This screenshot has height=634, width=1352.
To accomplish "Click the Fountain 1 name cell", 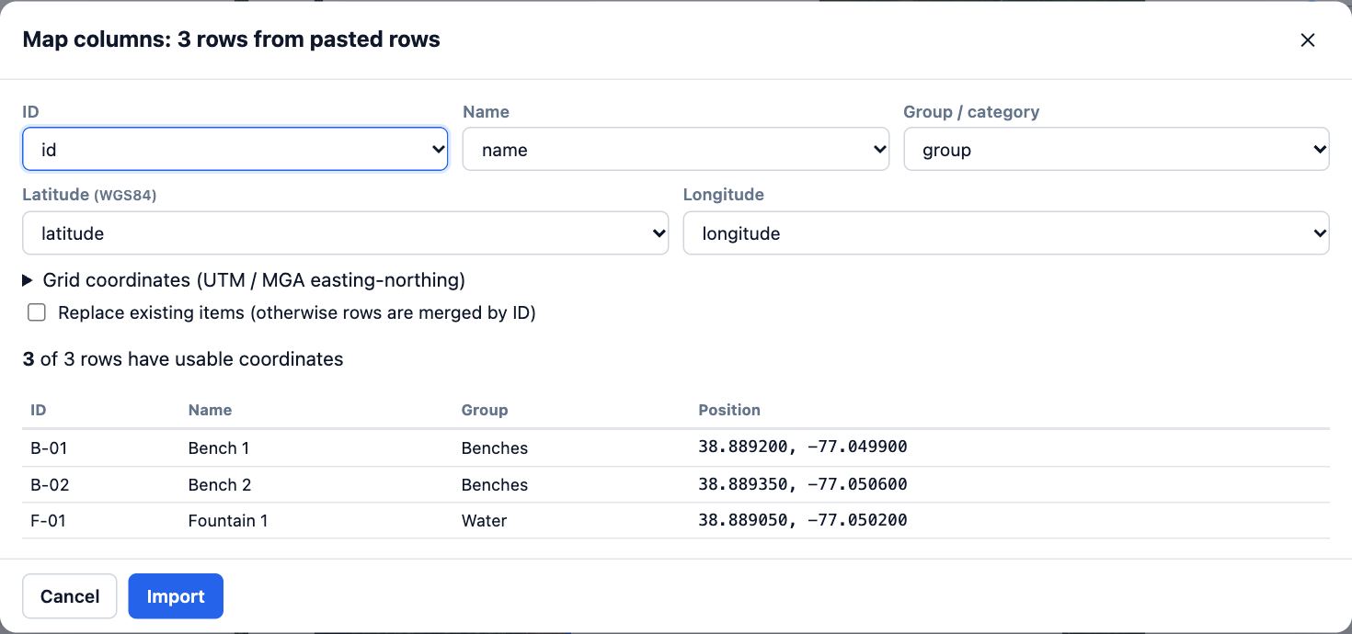I will pos(228,521).
